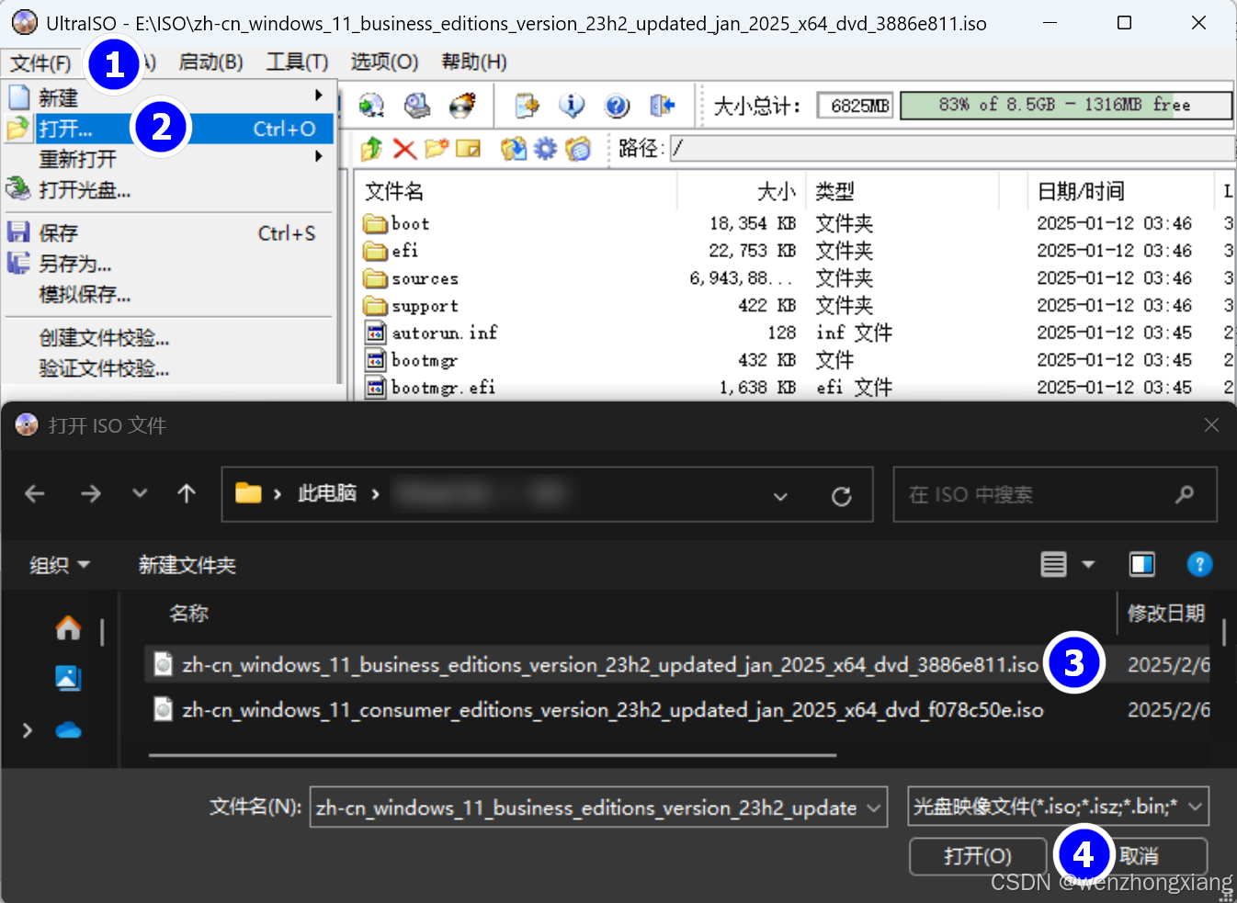
Task: Open the 文件(F) menu
Action: click(x=40, y=62)
